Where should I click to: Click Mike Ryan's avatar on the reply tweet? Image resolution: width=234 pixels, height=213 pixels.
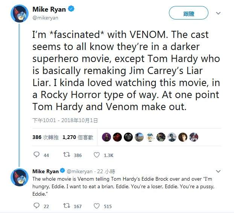[x=19, y=177]
